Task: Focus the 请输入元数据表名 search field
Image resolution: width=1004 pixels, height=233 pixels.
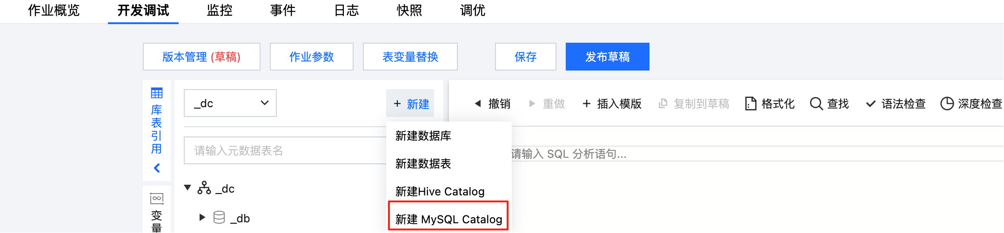Action: pos(284,150)
